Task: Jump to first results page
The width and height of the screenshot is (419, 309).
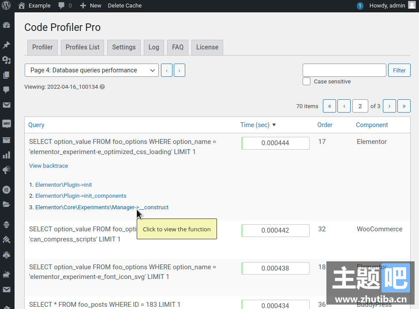Action: (329, 106)
